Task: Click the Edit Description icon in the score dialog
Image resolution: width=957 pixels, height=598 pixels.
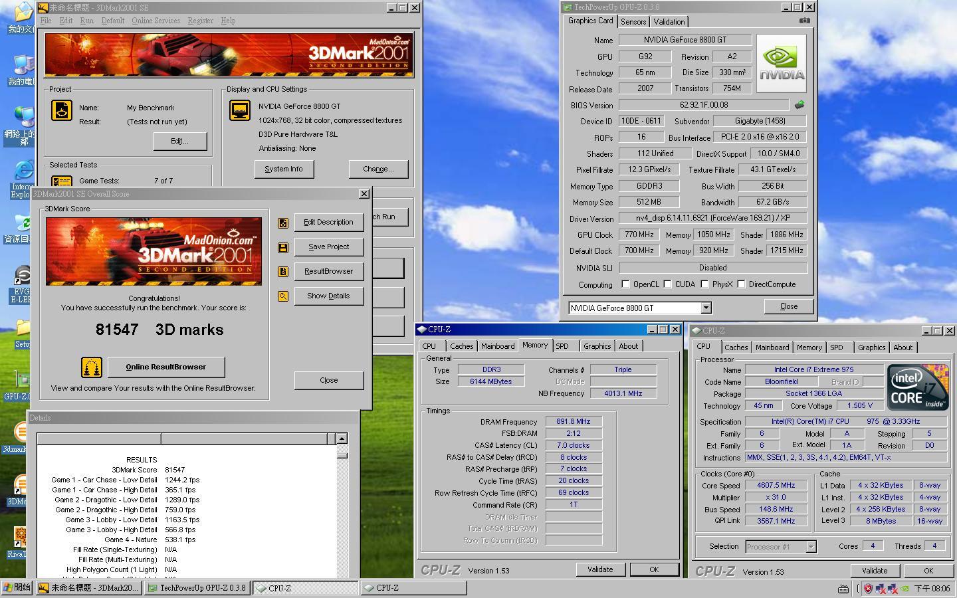Action: [x=283, y=223]
